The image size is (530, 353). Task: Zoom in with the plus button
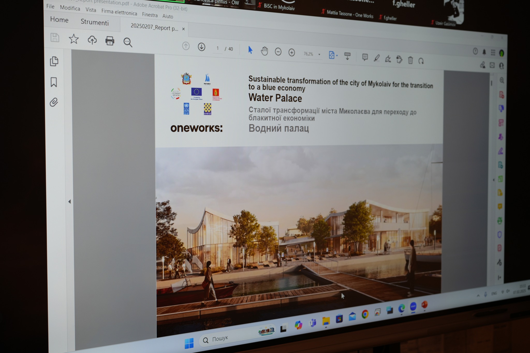point(292,53)
